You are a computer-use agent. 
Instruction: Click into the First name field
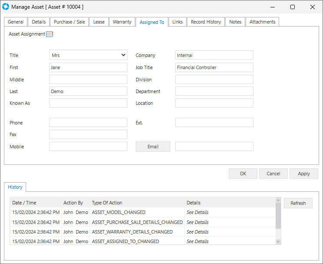click(x=88, y=67)
